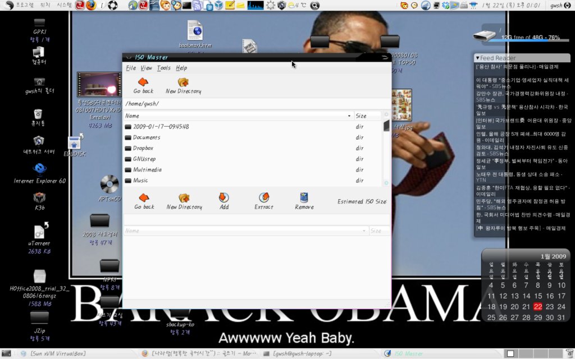Click the lower pane Name column sort arrow
Viewport: 575px width, 359px height.
coord(364,231)
